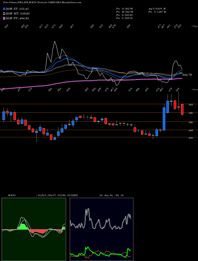Viewport: 198px width, 261px height.
Task: Click the highest white peak of the EMA chart
Action: point(54,41)
